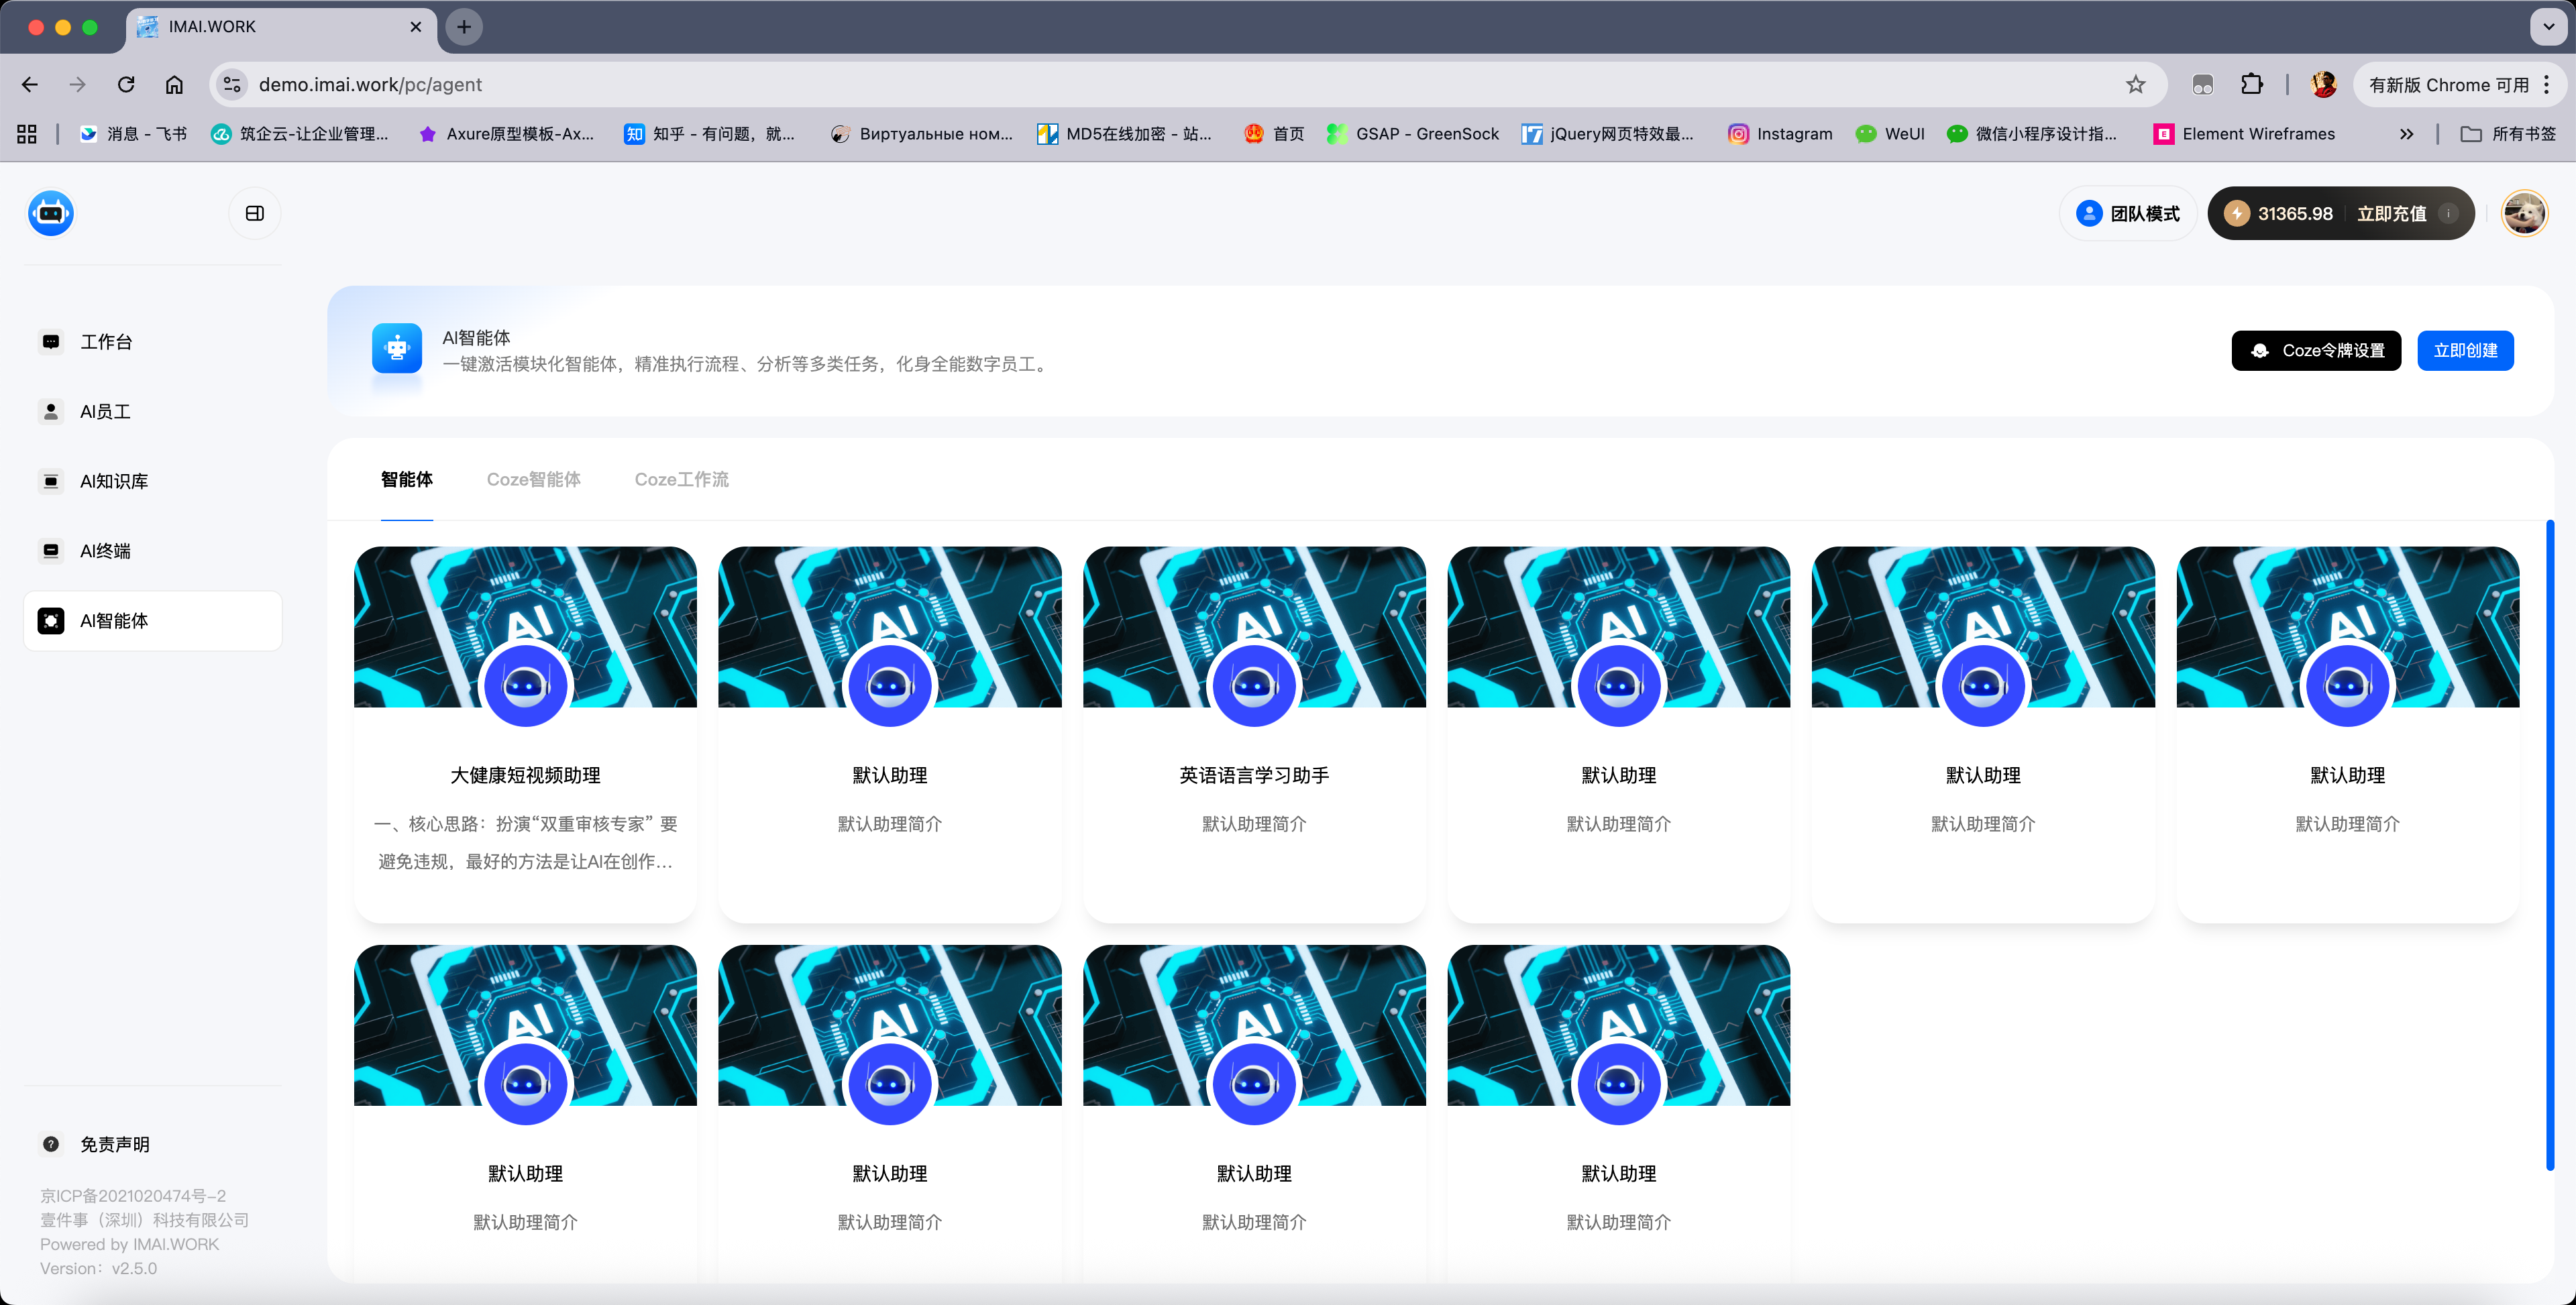Collapse the sidebar with the panel toggle icon
The height and width of the screenshot is (1305, 2576).
(254, 213)
